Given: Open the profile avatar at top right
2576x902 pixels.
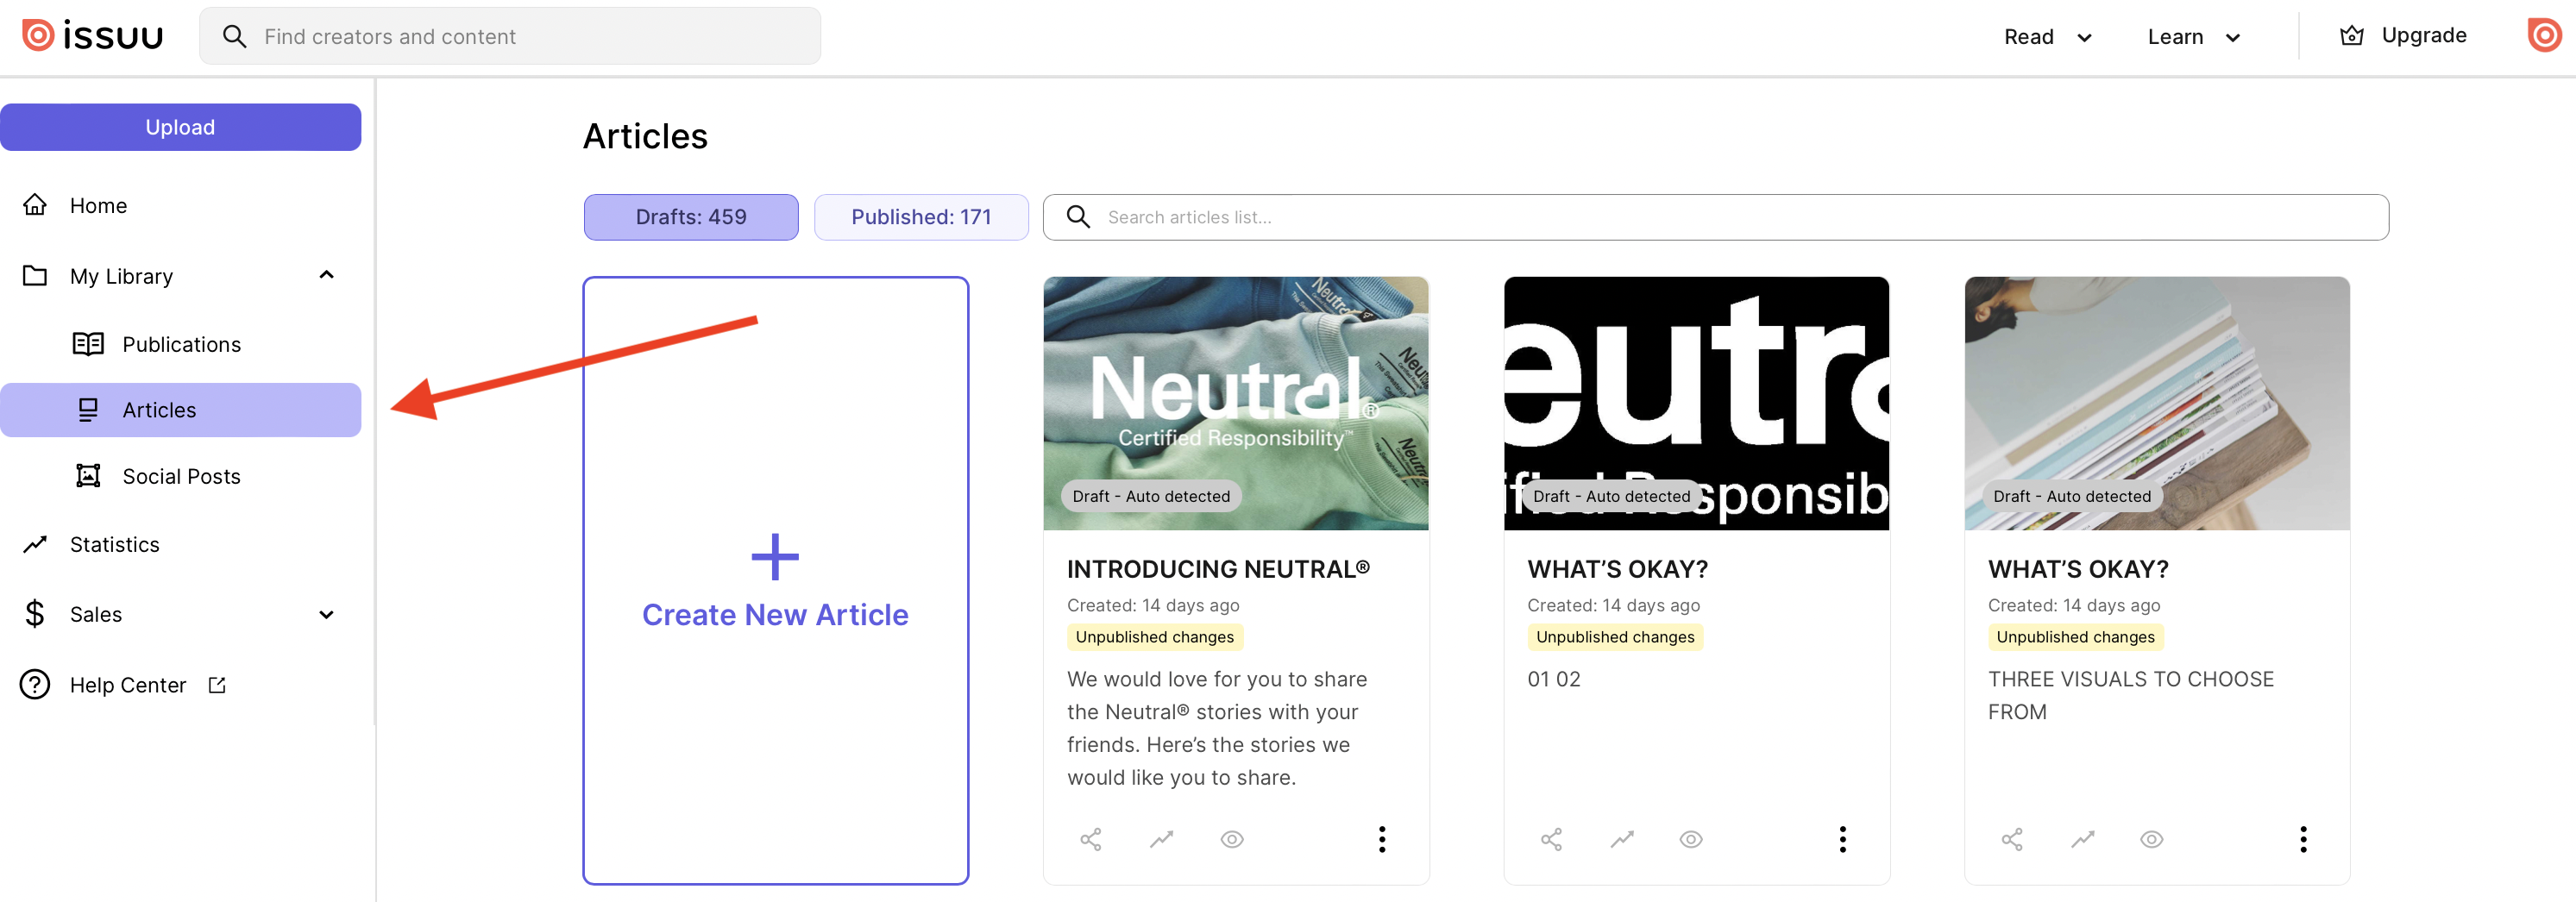Looking at the screenshot, I should click(2543, 36).
